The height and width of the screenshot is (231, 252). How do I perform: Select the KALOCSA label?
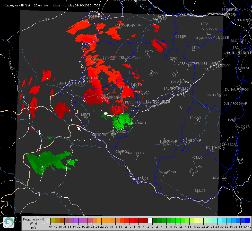[242, 127]
